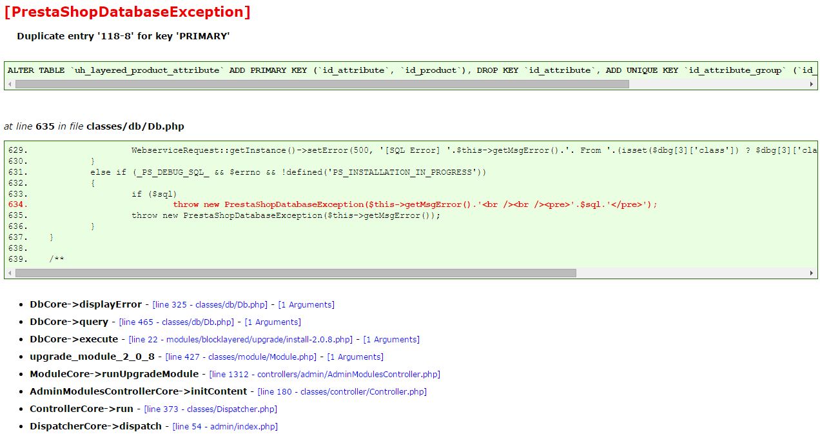
Task: Open link 'line 180 - classes/controller/Controller.php'
Action: point(342,392)
